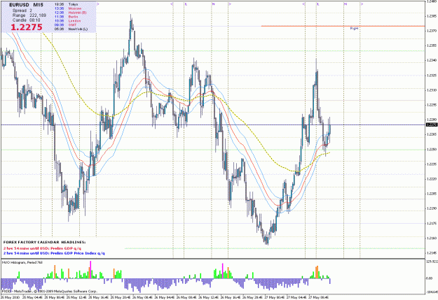Select the Candle 08:10 countdown
The image size is (438, 300).
(26, 20)
